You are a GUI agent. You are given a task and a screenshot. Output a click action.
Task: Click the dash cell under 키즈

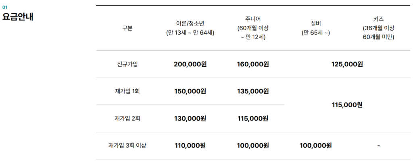(x=378, y=146)
